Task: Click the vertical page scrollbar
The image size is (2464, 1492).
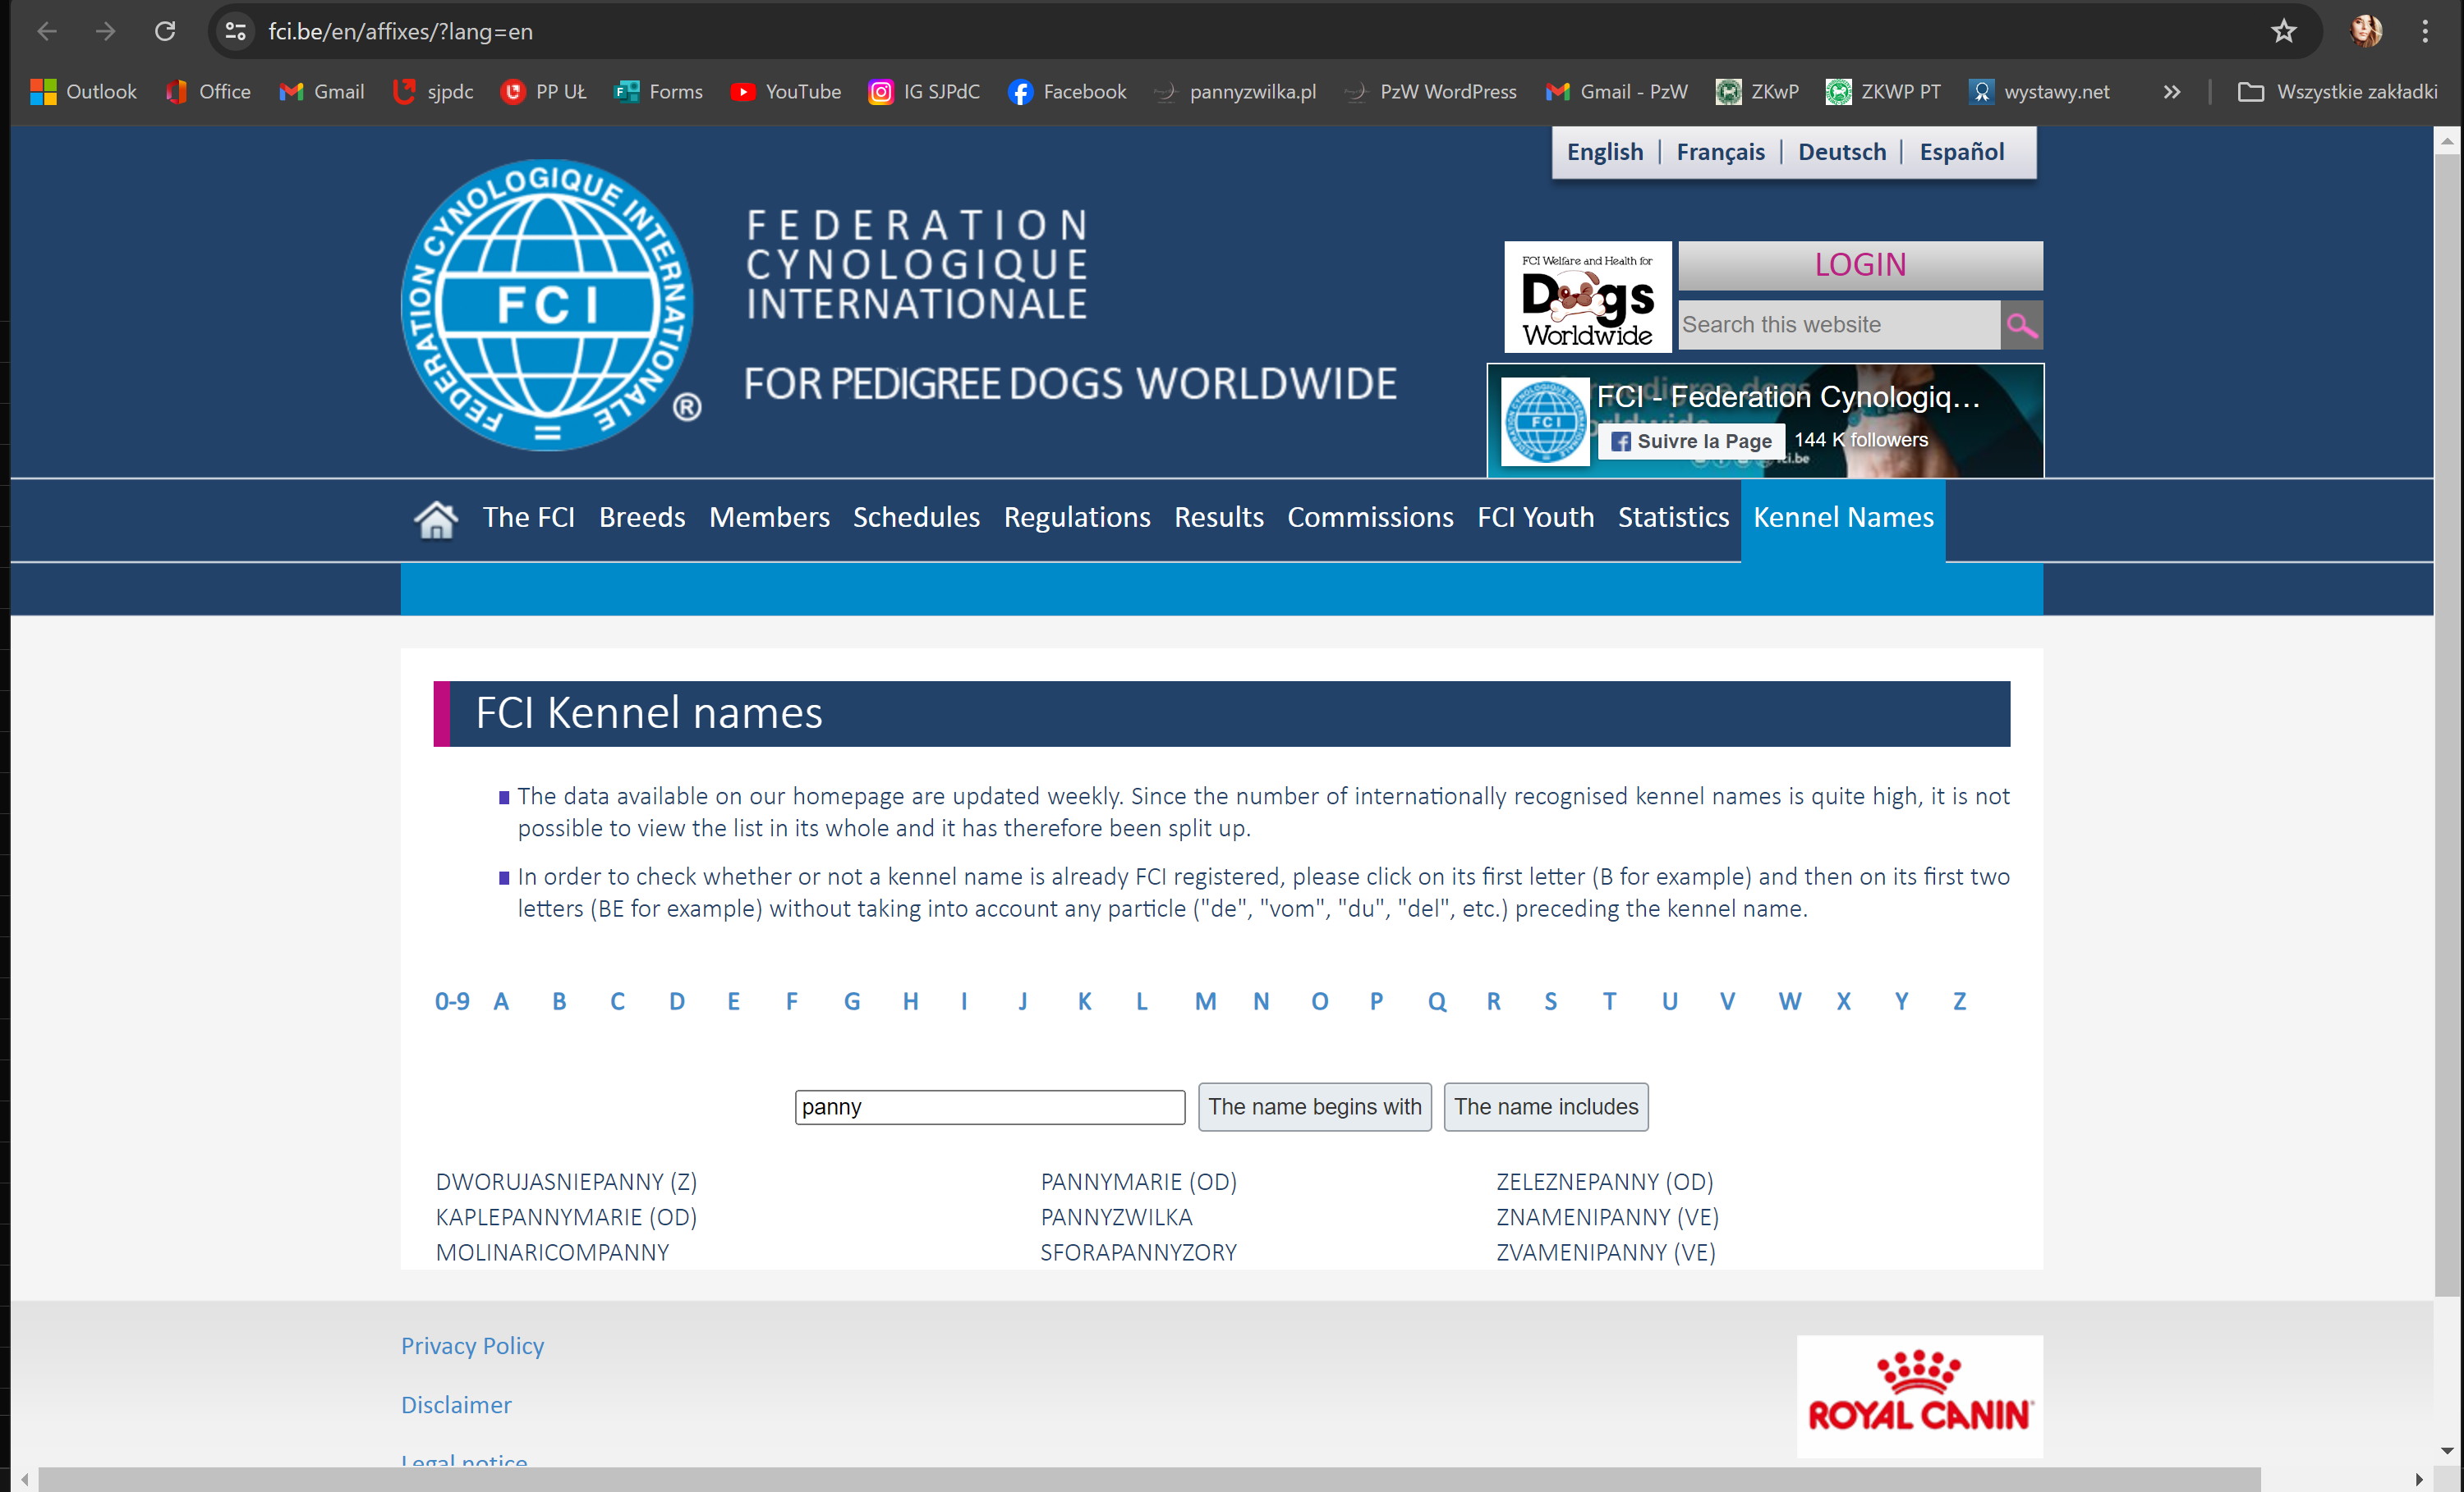Action: pyautogui.click(x=2446, y=699)
